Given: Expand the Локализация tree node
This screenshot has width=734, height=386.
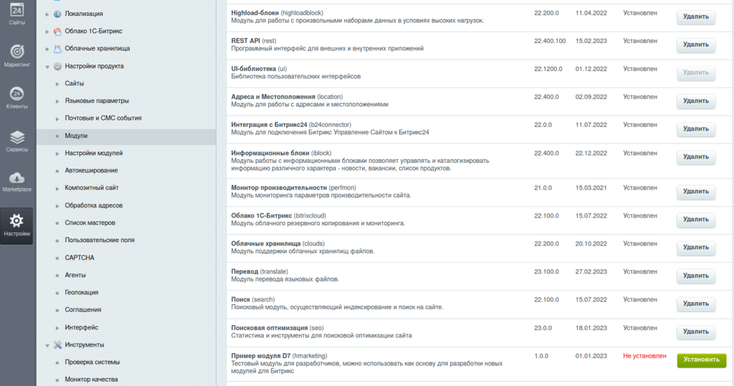Looking at the screenshot, I should (x=47, y=14).
